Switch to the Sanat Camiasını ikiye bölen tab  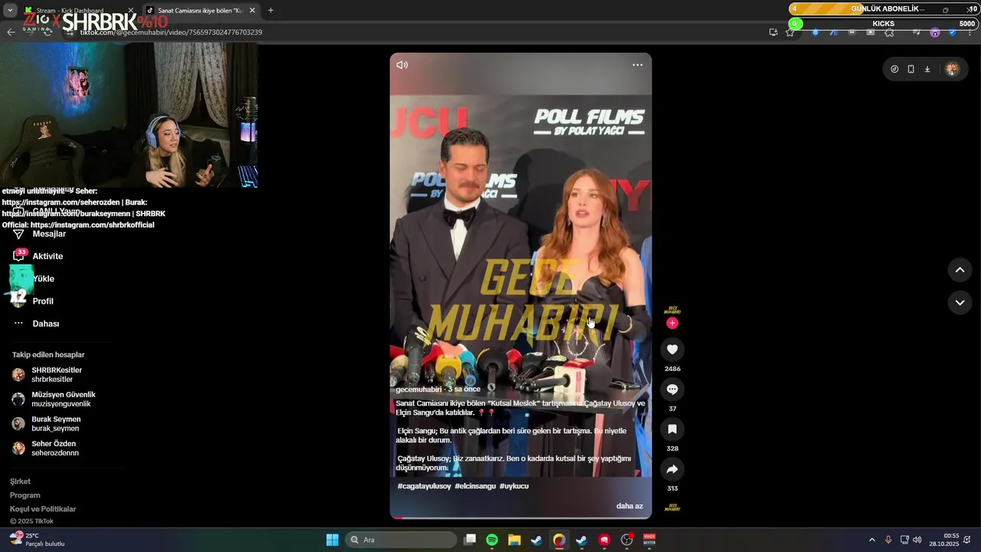pos(201,11)
